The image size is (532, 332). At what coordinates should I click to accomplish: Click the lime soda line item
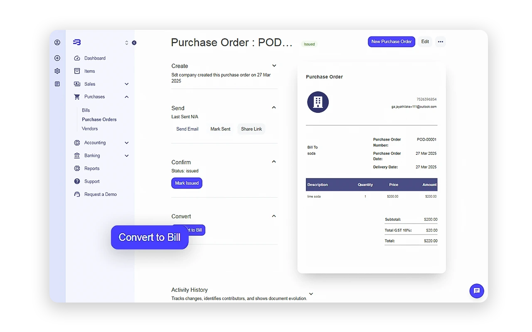pos(314,196)
